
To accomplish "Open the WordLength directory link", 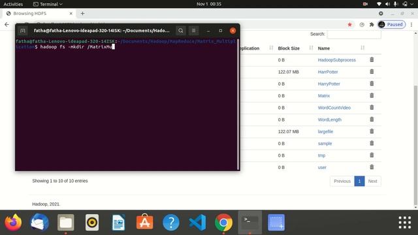I will tap(329, 119).
